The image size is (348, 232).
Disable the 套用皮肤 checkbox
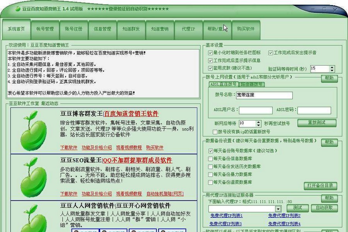[x=210, y=68]
